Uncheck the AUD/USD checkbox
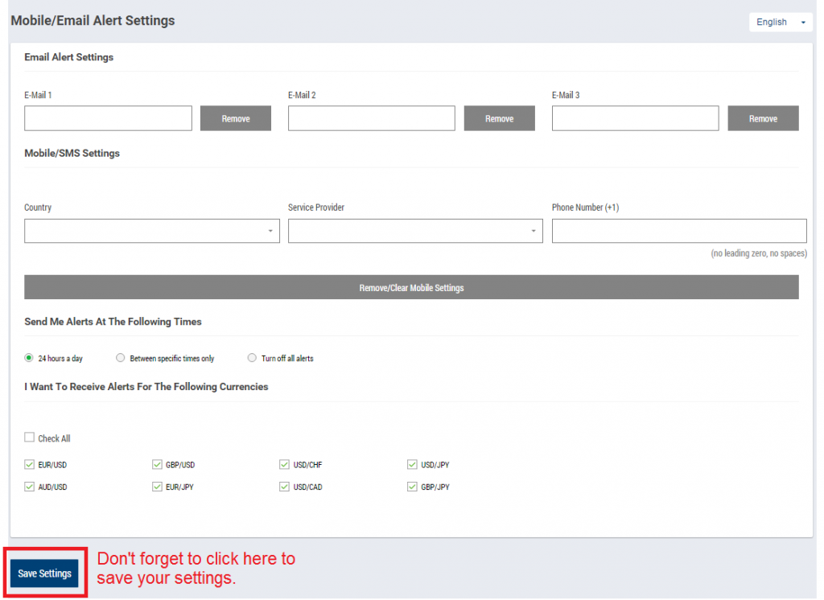824x600 pixels. point(30,487)
